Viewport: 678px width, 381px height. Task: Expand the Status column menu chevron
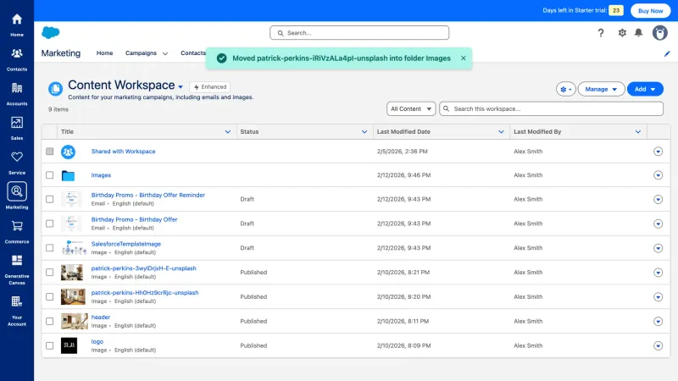pyautogui.click(x=364, y=132)
